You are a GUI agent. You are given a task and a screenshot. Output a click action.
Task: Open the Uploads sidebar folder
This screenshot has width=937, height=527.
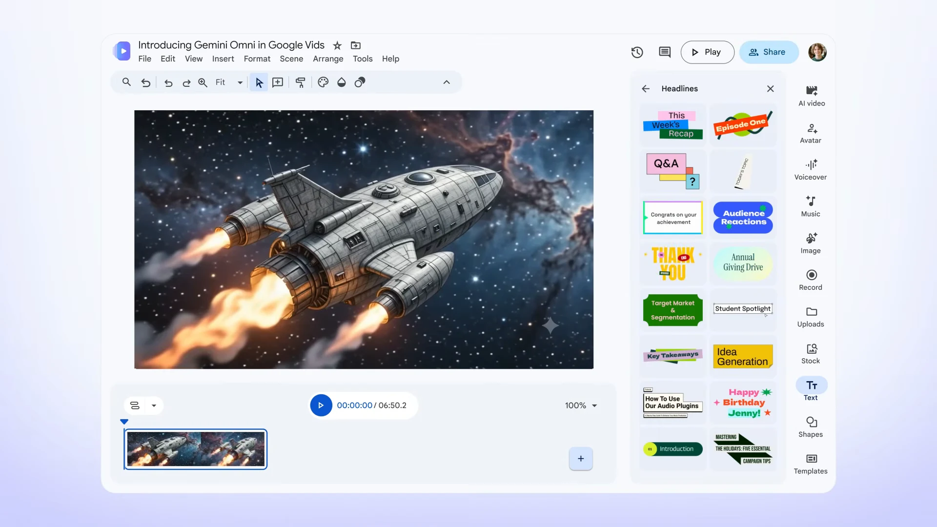click(x=811, y=317)
